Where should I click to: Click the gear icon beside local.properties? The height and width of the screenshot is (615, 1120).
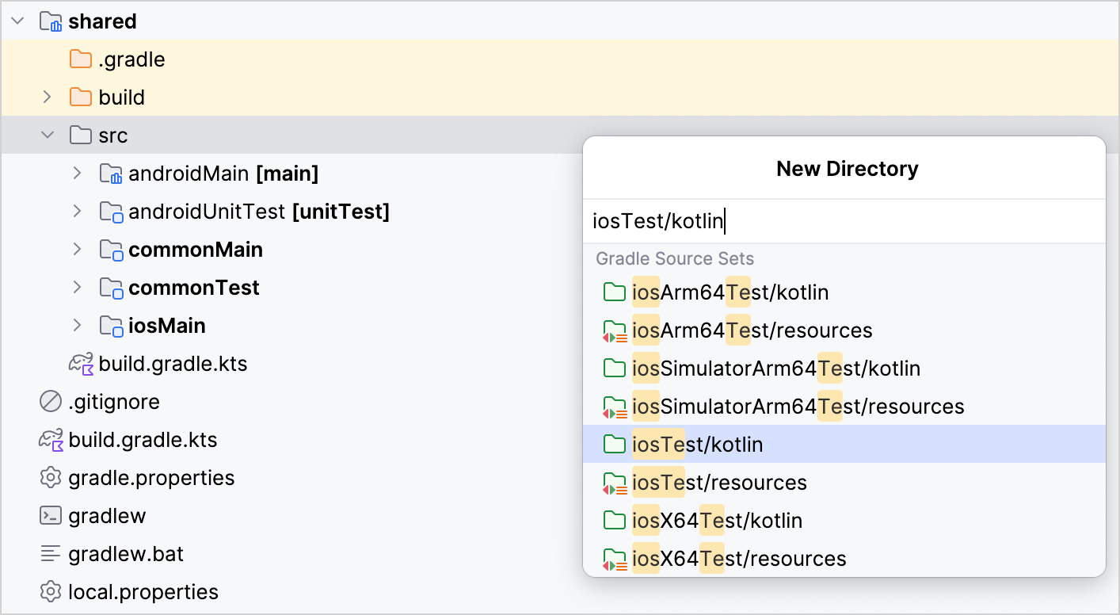pyautogui.click(x=50, y=591)
